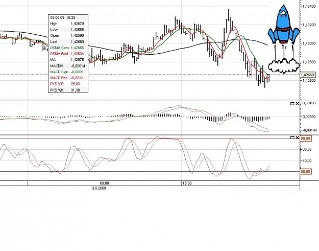Viewport: 319px width, 251px height.
Task: Click the MACD Bas row
Action: 68,78
